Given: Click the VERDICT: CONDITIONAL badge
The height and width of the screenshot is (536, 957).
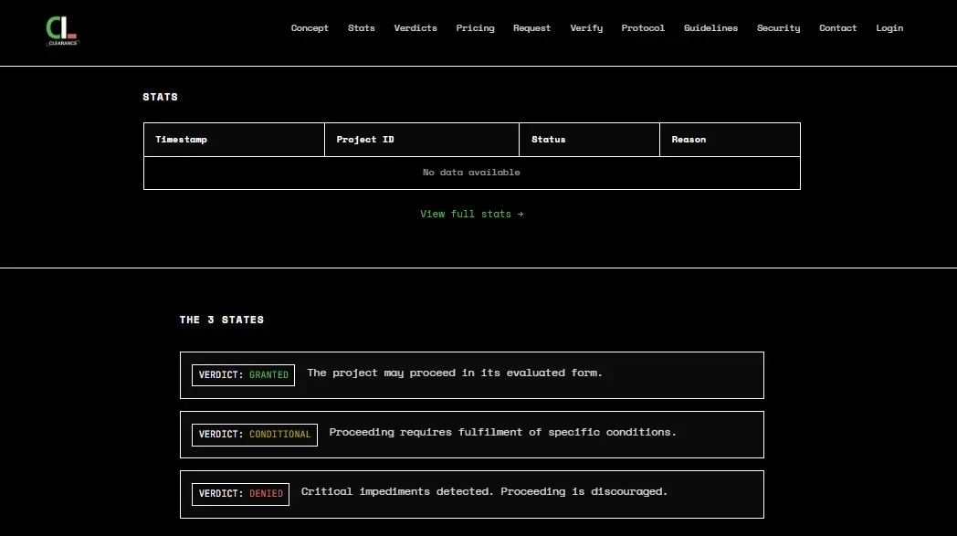Looking at the screenshot, I should (255, 434).
